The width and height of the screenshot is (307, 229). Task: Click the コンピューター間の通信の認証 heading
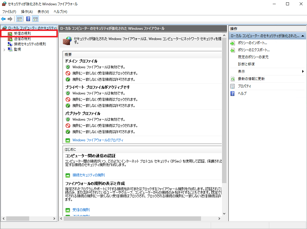point(90,156)
